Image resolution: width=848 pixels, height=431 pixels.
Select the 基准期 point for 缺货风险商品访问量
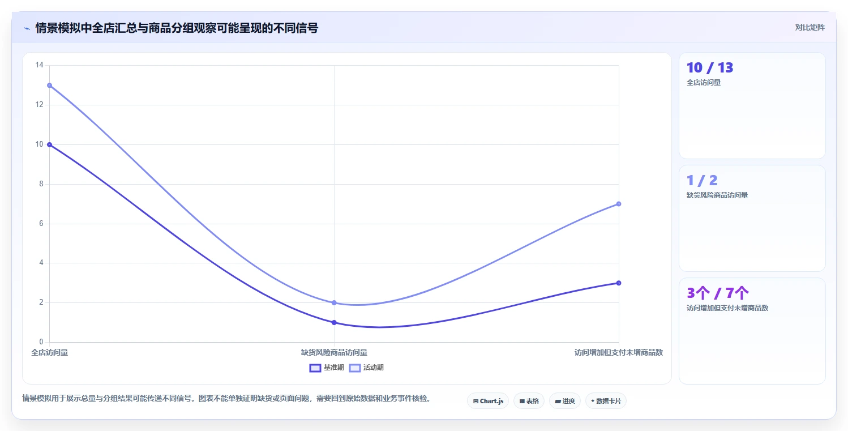pos(334,322)
